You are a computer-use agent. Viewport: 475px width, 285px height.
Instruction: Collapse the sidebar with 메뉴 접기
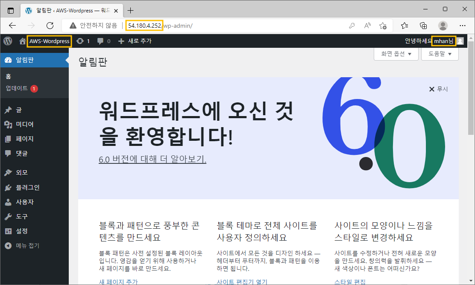34,246
